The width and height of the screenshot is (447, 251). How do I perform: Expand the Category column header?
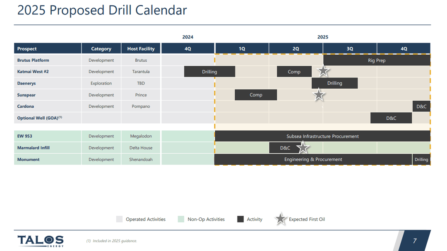point(101,48)
